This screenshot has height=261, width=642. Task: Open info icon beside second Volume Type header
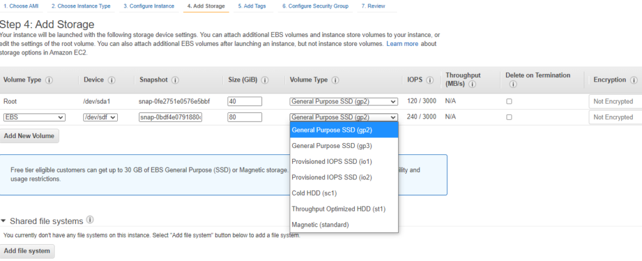[x=335, y=80]
